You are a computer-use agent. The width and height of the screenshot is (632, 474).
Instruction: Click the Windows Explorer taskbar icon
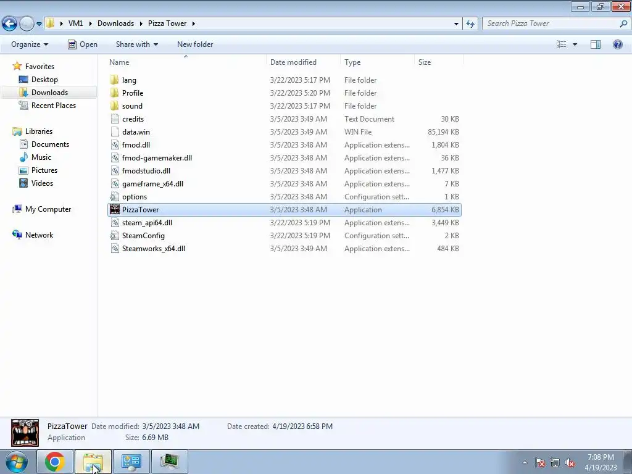click(93, 462)
